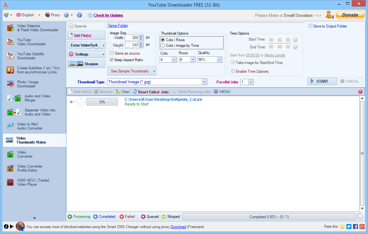Expand the Softpedia_Cut.avi job row
The width and height of the screenshot is (368, 234).
(x=71, y=102)
